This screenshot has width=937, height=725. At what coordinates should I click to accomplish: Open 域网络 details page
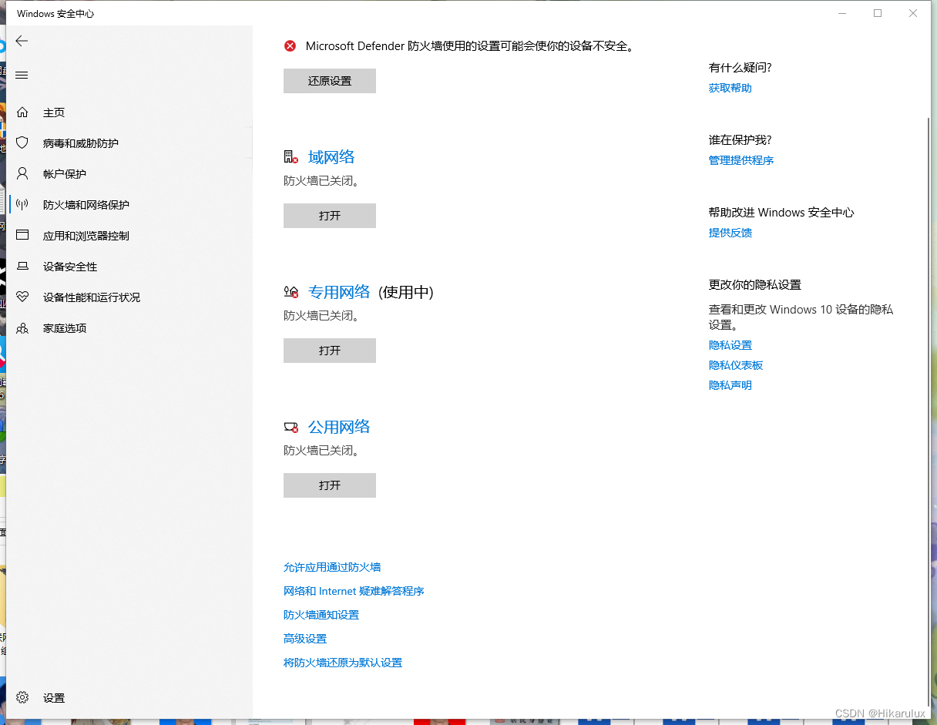pos(331,157)
